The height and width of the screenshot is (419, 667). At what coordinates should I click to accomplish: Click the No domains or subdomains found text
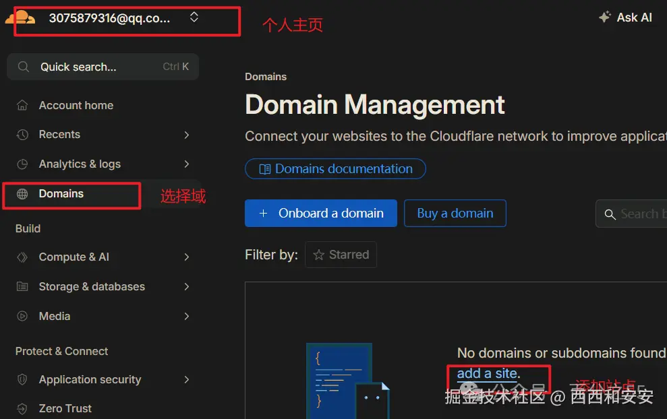[562, 353]
